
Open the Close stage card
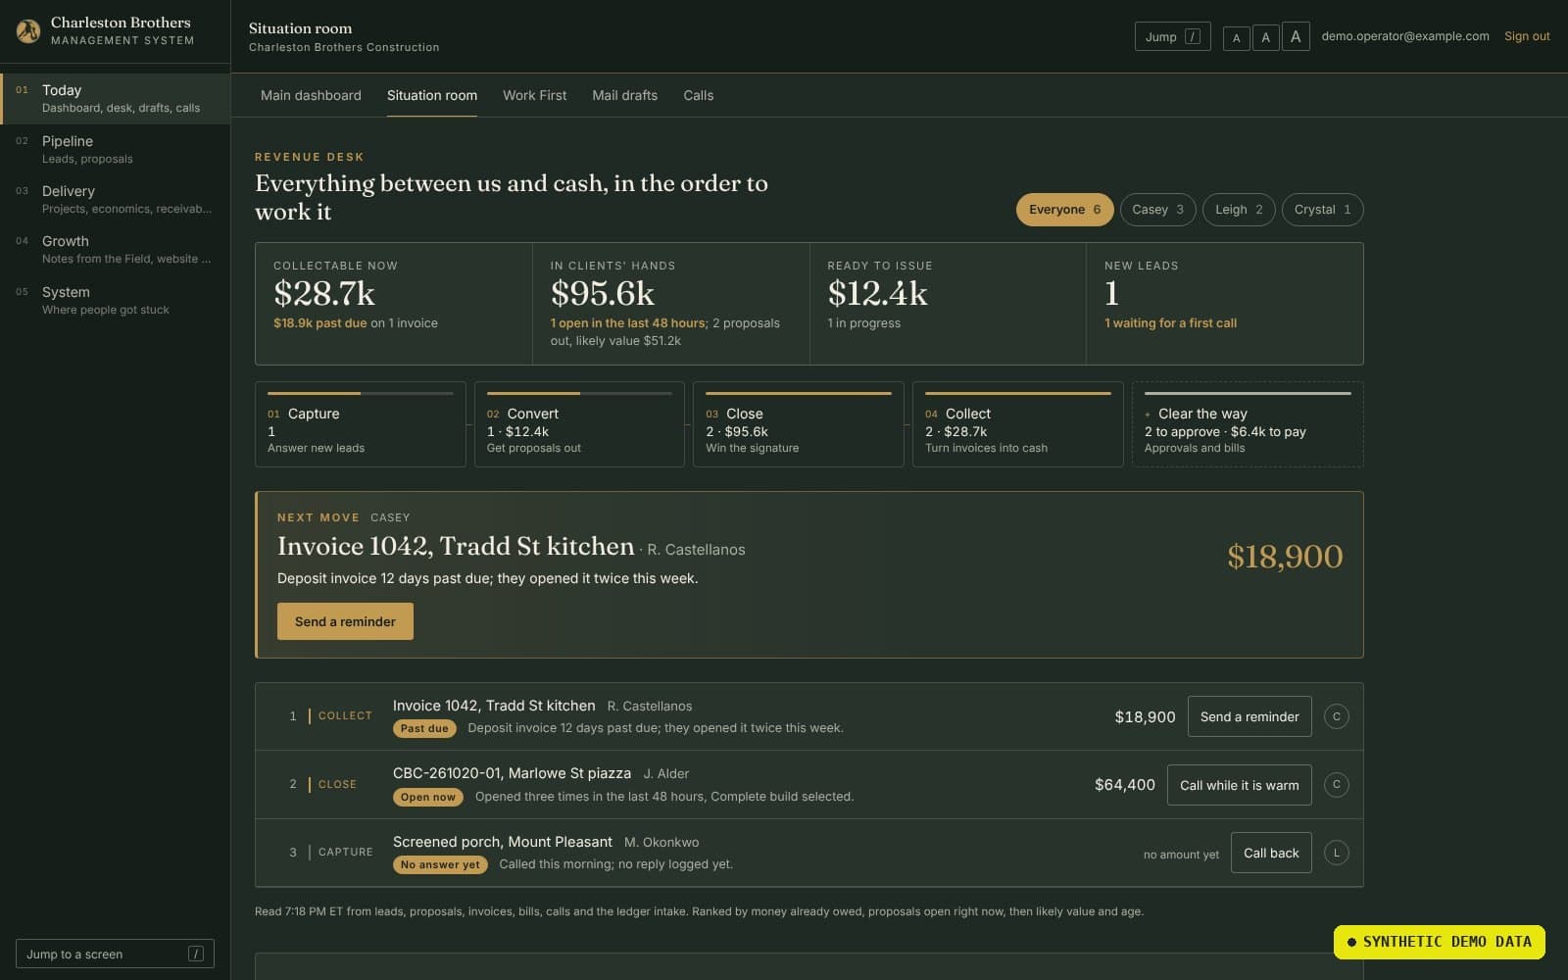(798, 424)
